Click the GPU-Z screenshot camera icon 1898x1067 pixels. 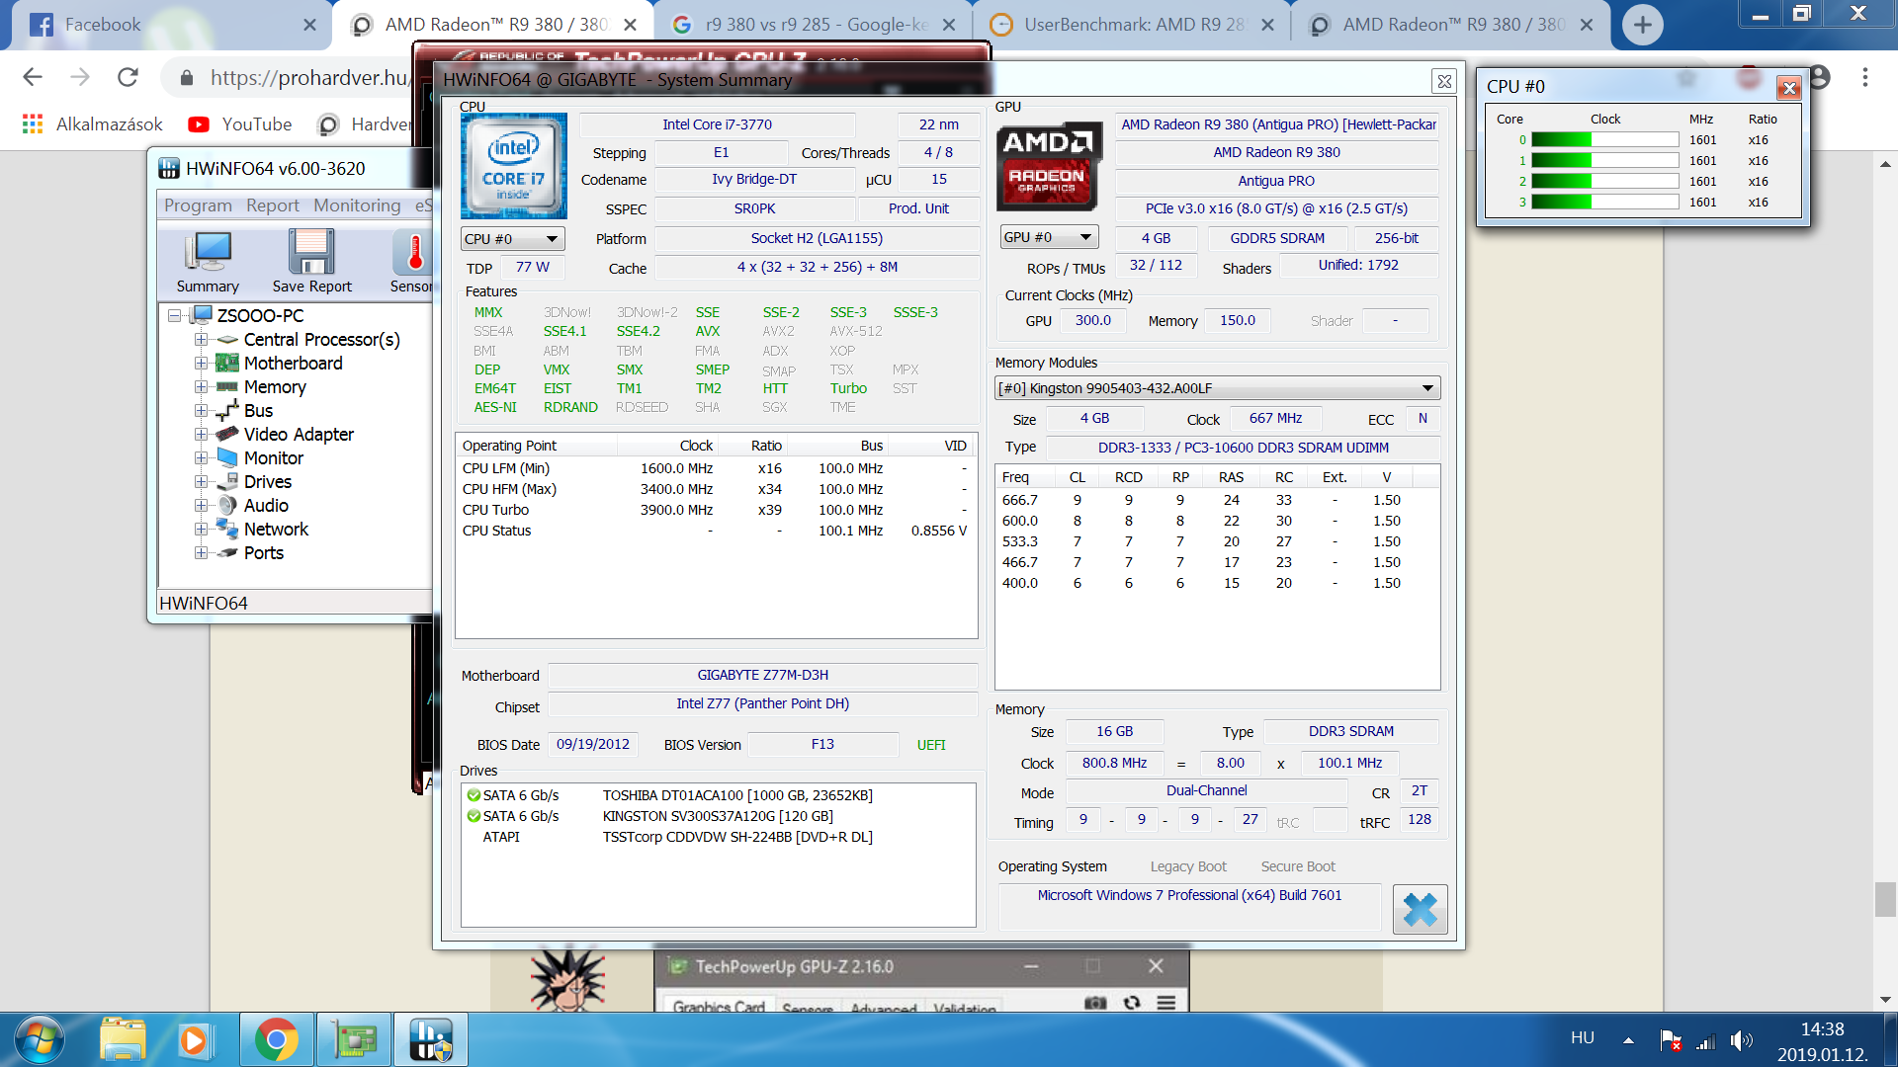(1095, 1002)
